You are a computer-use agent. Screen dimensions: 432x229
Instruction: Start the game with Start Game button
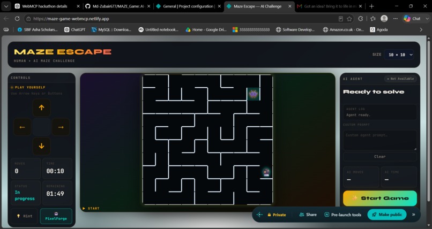[380, 198]
